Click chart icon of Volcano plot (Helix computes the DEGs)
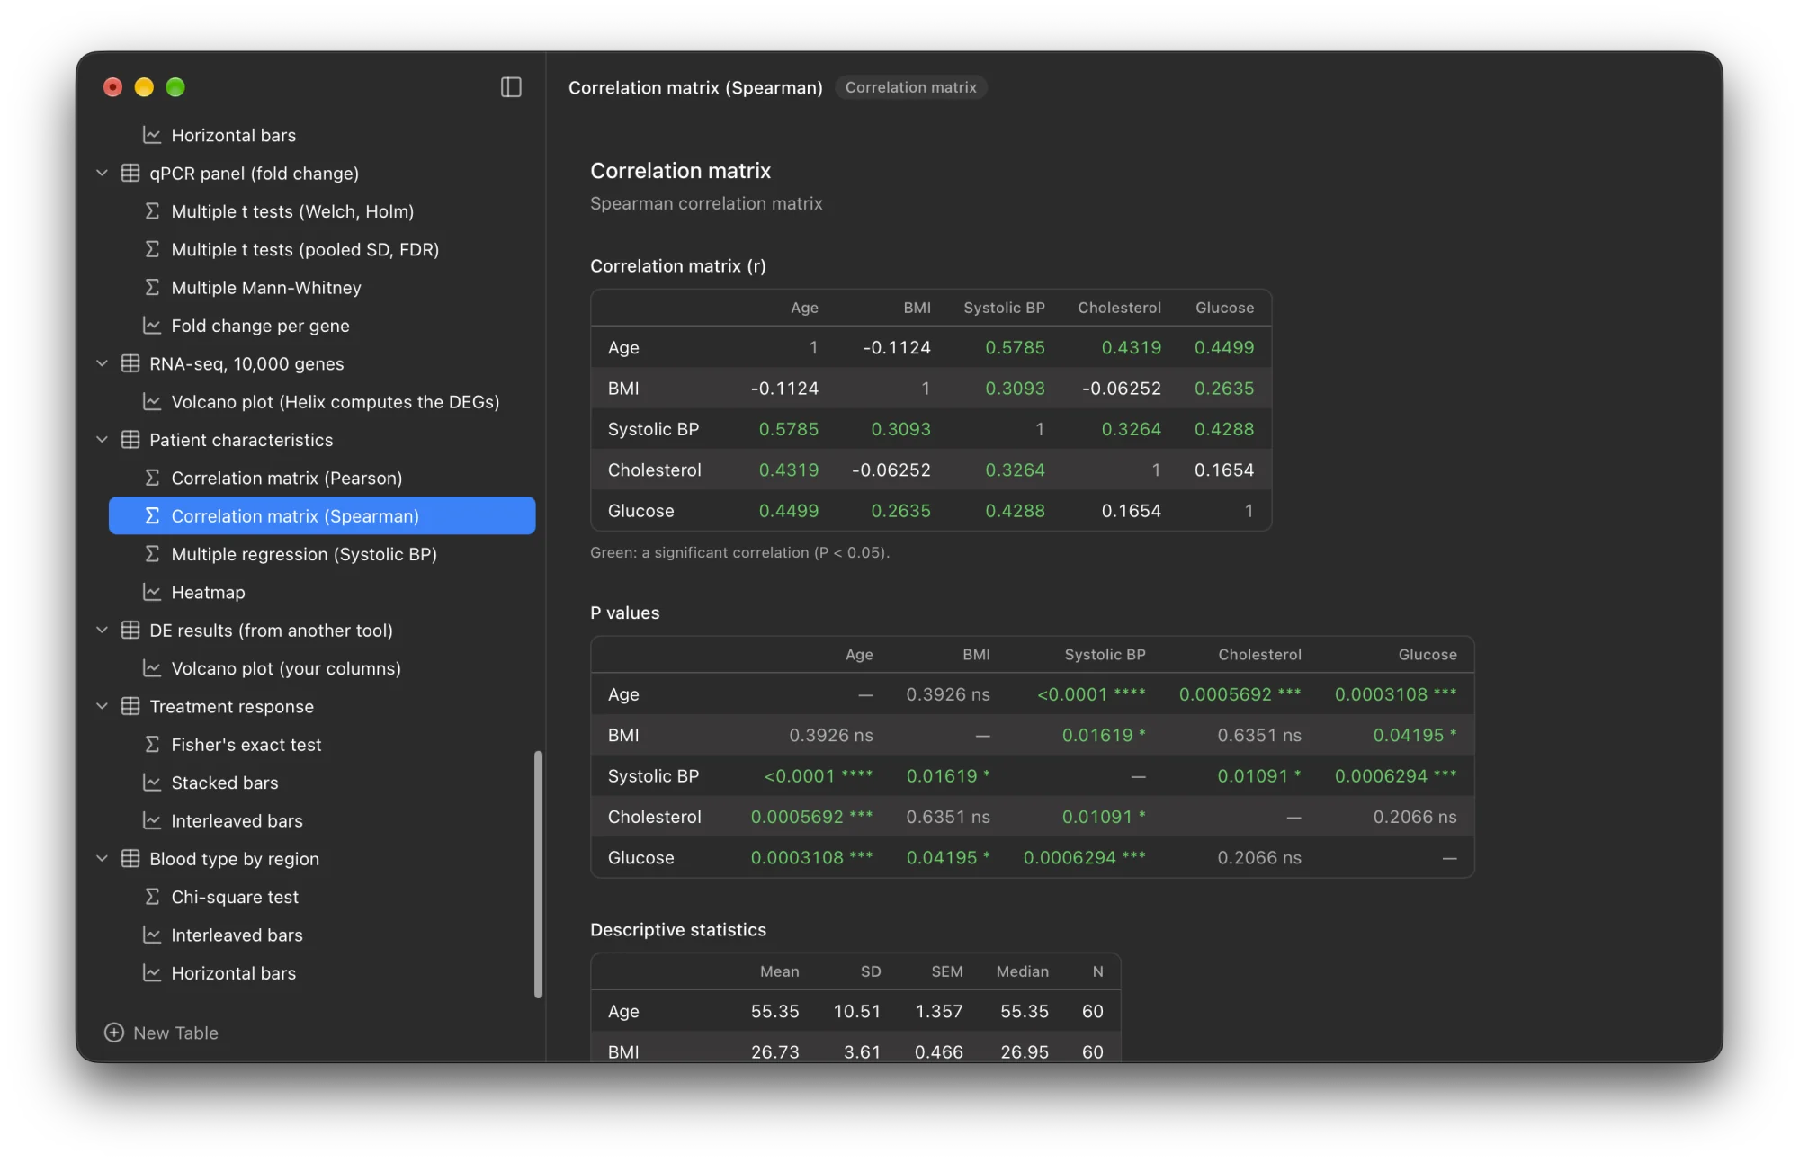The image size is (1799, 1163). (x=152, y=401)
